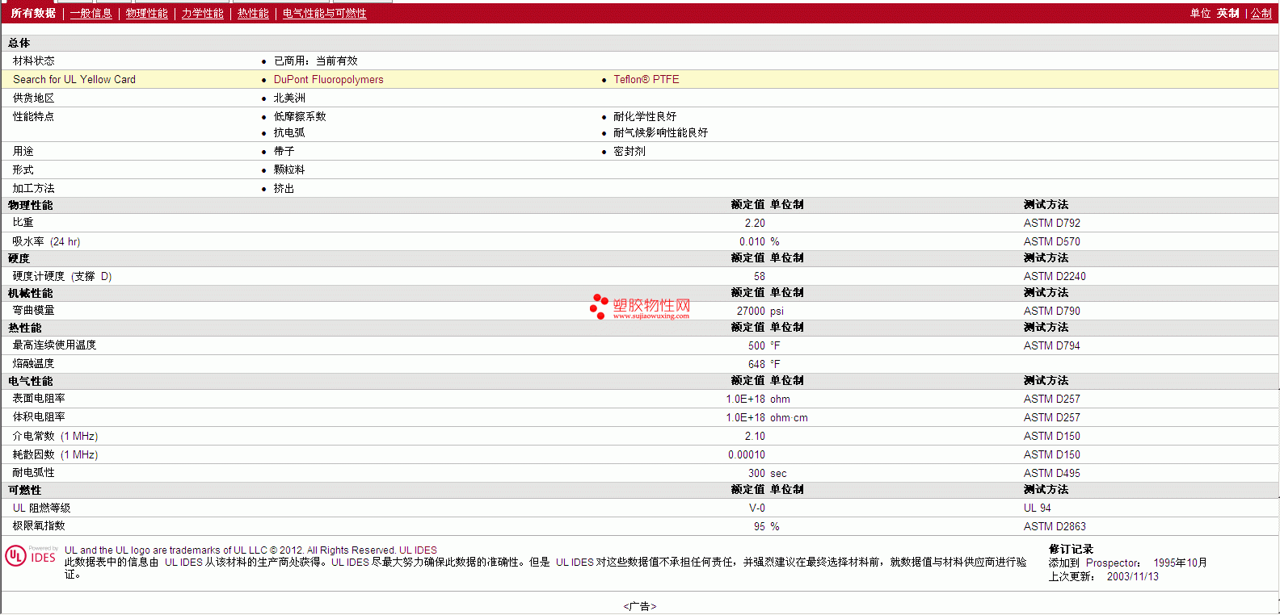Click the last update date 2003/11/13

coord(1133,577)
